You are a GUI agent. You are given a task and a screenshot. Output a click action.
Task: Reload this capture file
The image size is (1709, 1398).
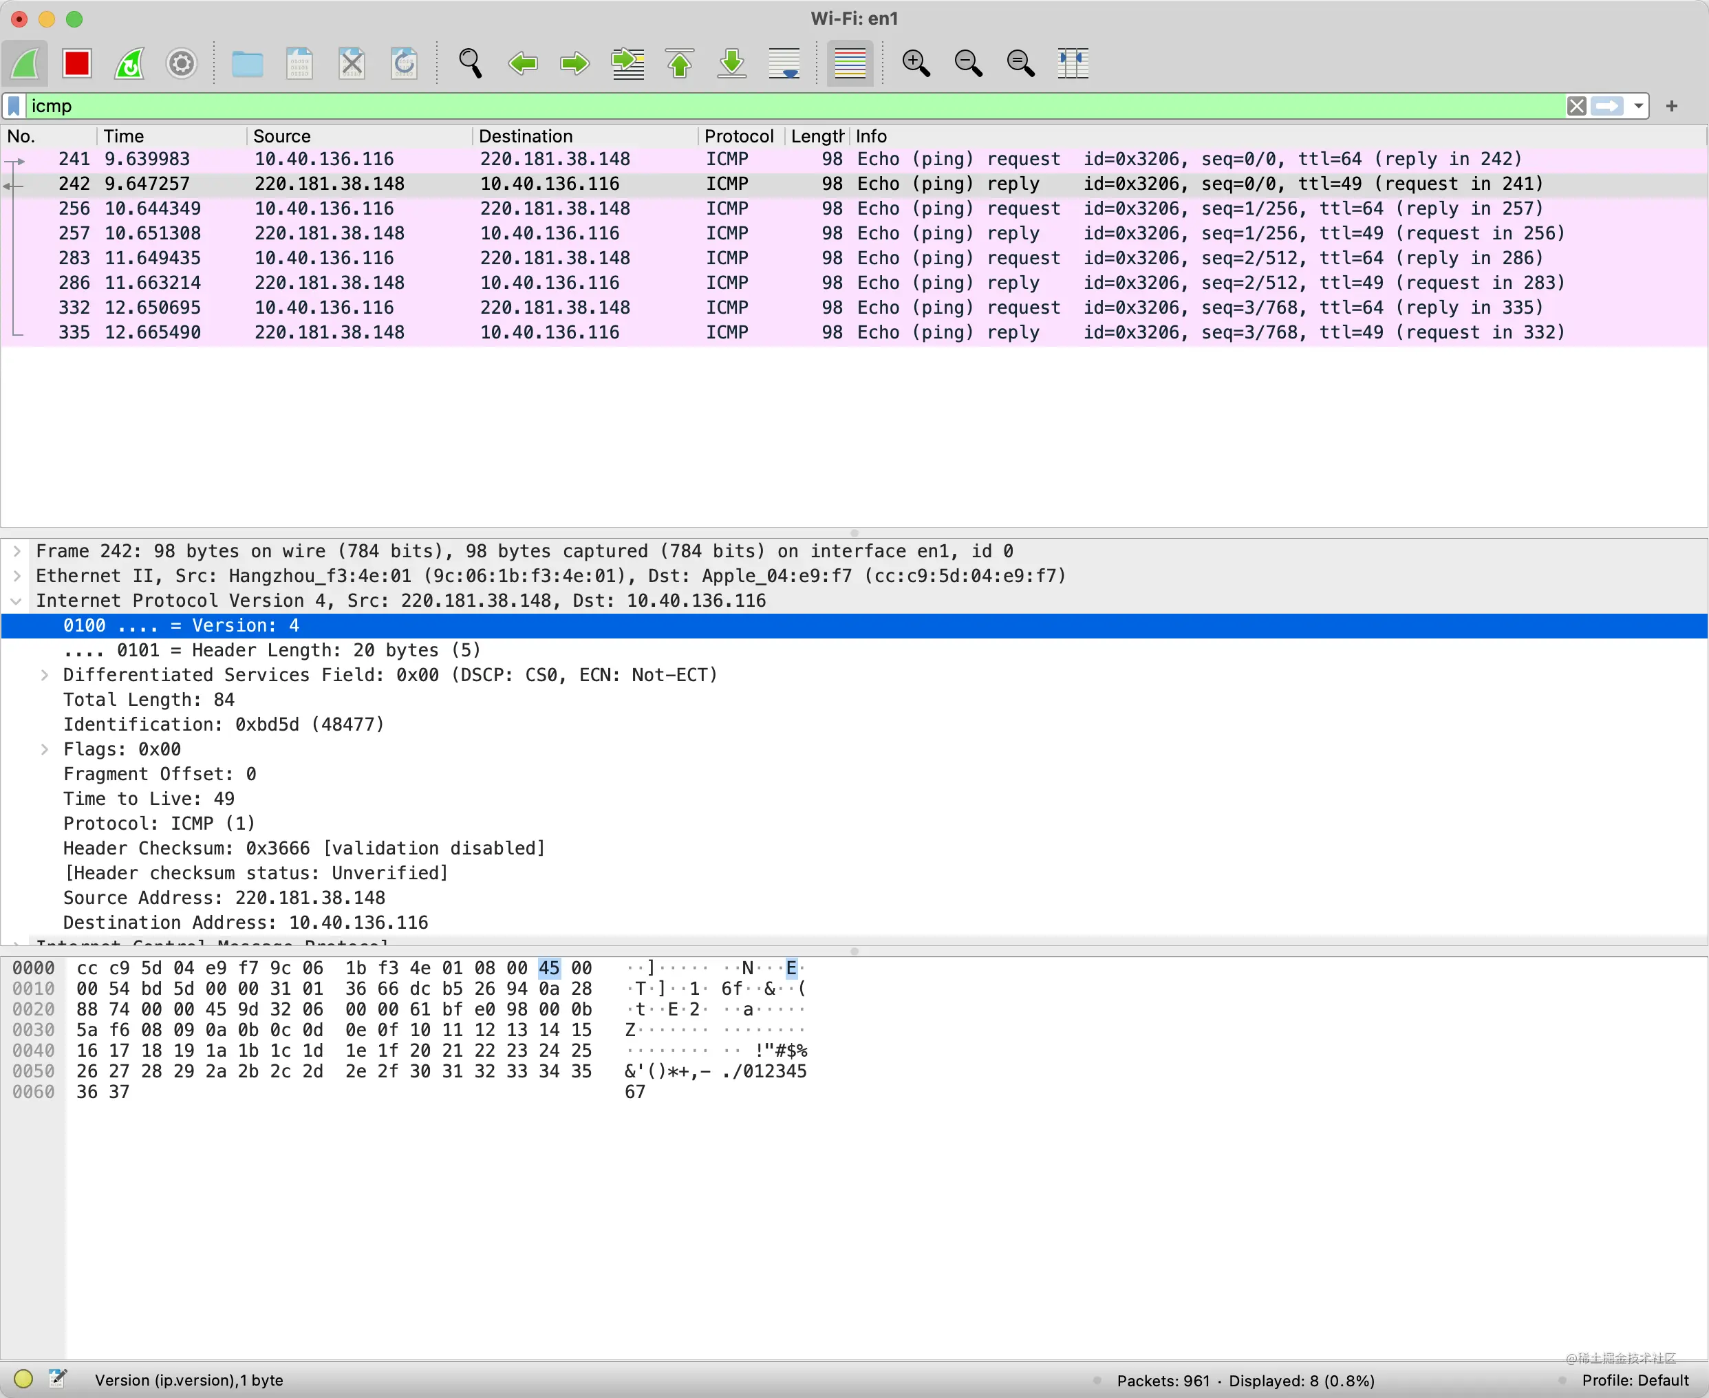click(405, 63)
